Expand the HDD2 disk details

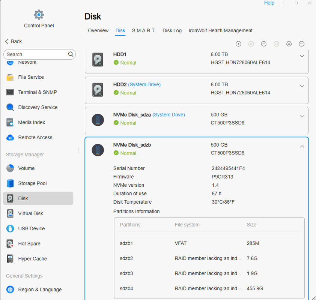(x=302, y=86)
